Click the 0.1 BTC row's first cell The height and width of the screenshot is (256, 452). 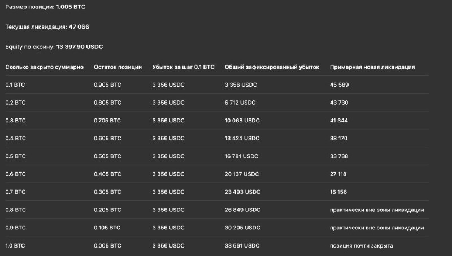coord(15,85)
